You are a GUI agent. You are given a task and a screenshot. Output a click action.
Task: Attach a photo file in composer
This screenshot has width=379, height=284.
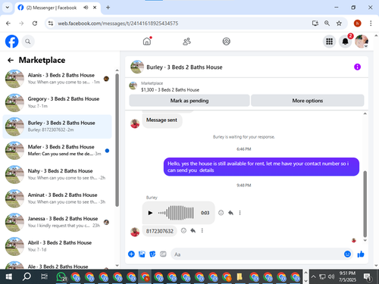pyautogui.click(x=142, y=254)
